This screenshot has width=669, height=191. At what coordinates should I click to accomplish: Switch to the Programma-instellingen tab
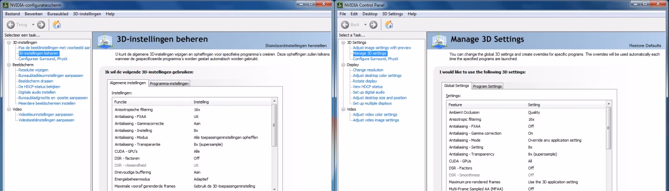(x=169, y=83)
